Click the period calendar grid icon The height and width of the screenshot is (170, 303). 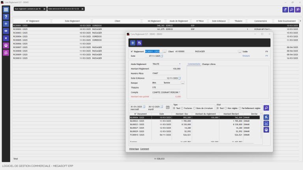[168, 107]
